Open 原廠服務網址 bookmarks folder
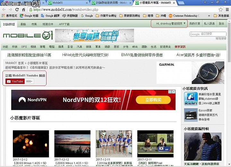 point(130,16)
